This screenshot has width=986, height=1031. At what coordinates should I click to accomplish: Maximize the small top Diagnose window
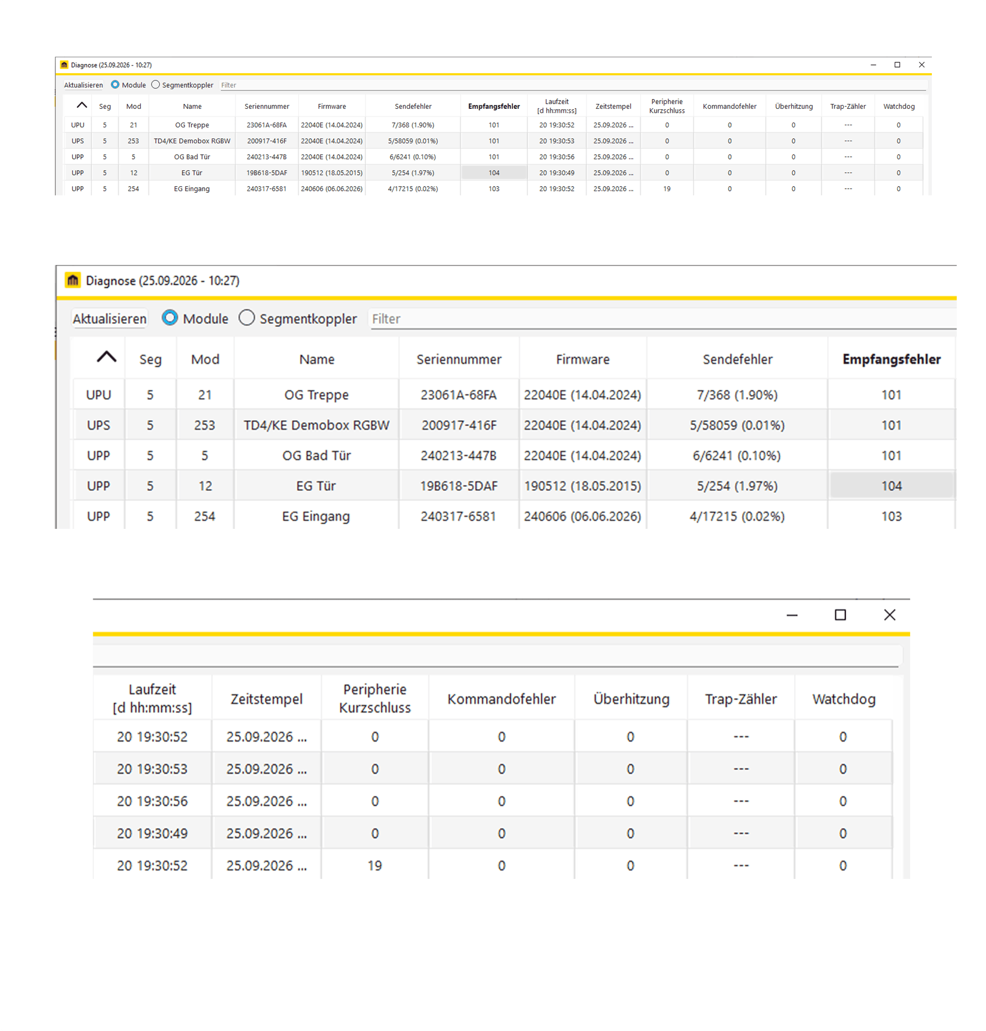click(x=897, y=64)
